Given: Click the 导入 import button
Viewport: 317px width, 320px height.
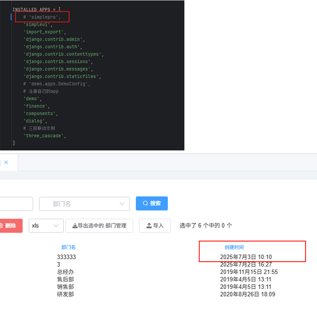Looking at the screenshot, I should pyautogui.click(x=155, y=225).
